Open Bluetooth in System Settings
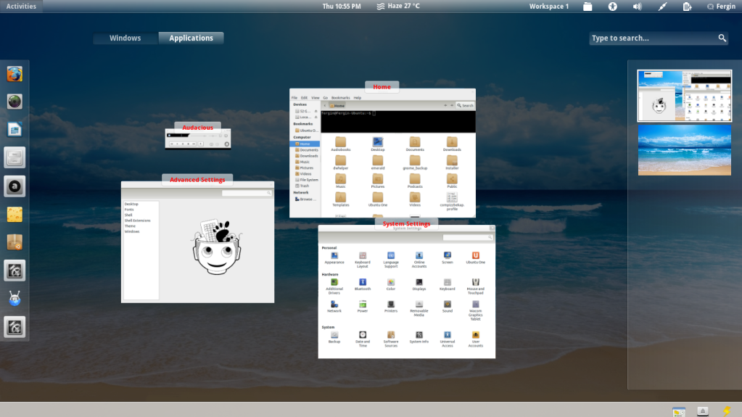This screenshot has height=417, width=742. (363, 284)
